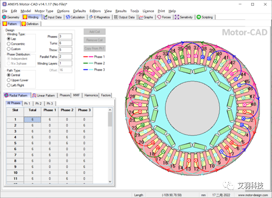Viewport: 272px width, 198px height.
Task: Select the All Phases tab
Action: coord(13,103)
